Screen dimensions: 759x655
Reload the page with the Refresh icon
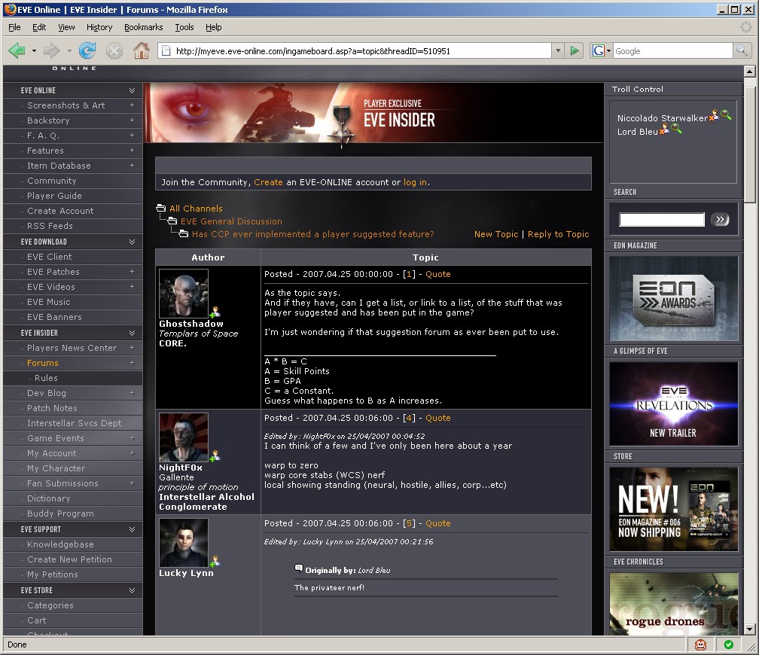pyautogui.click(x=87, y=50)
